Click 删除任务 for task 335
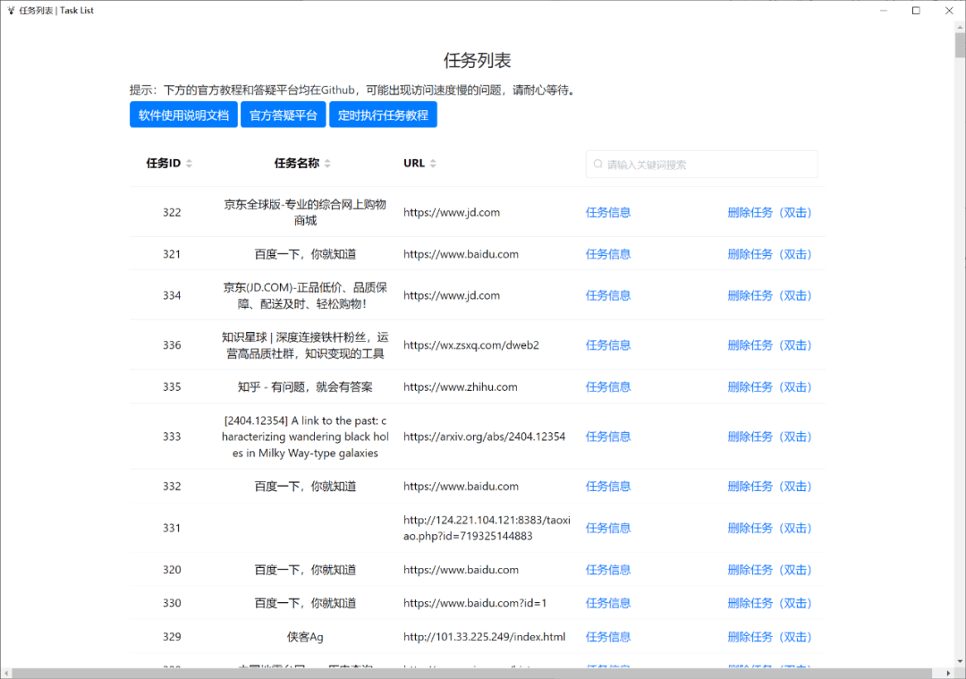 pyautogui.click(x=769, y=387)
